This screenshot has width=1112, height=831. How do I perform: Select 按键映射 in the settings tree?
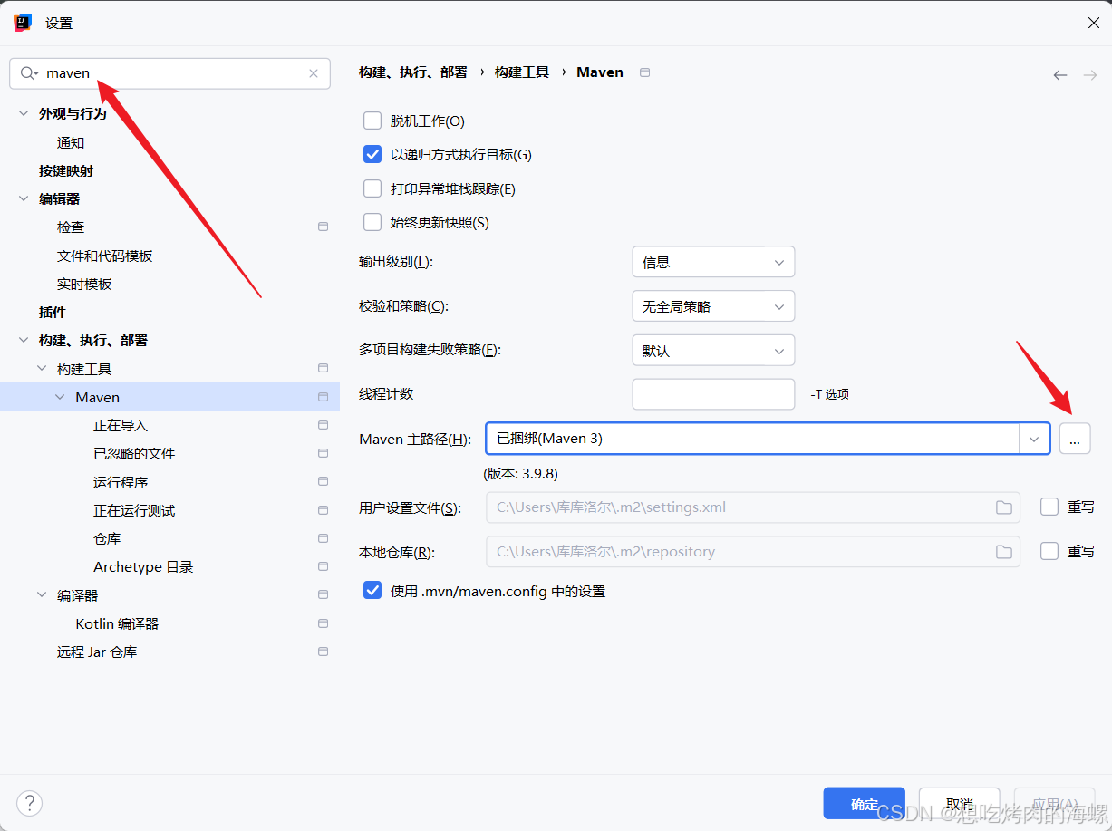click(66, 170)
